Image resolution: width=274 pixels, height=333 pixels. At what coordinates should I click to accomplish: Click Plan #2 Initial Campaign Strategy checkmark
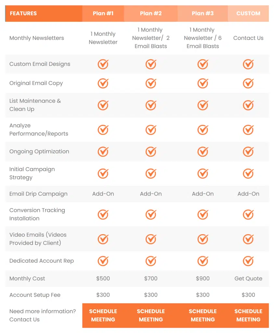point(151,173)
